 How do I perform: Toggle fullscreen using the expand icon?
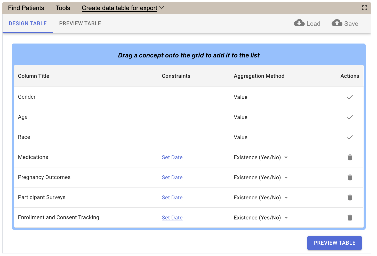tap(364, 8)
